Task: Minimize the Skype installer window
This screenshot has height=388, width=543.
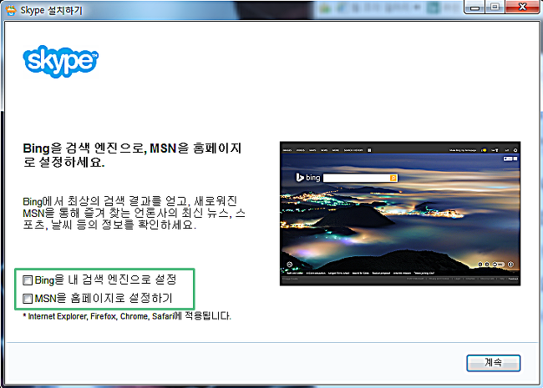Action: click(474, 7)
